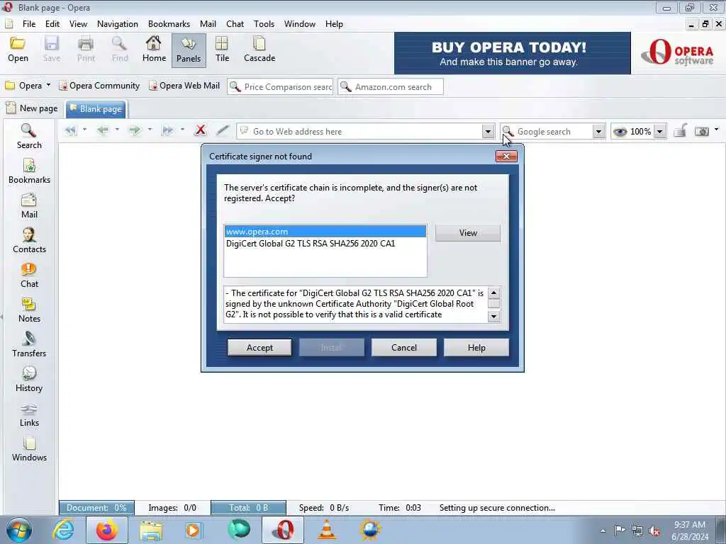Open a file with the Open toolbar icon
Viewport: 726px width, 544px height.
pos(18,50)
